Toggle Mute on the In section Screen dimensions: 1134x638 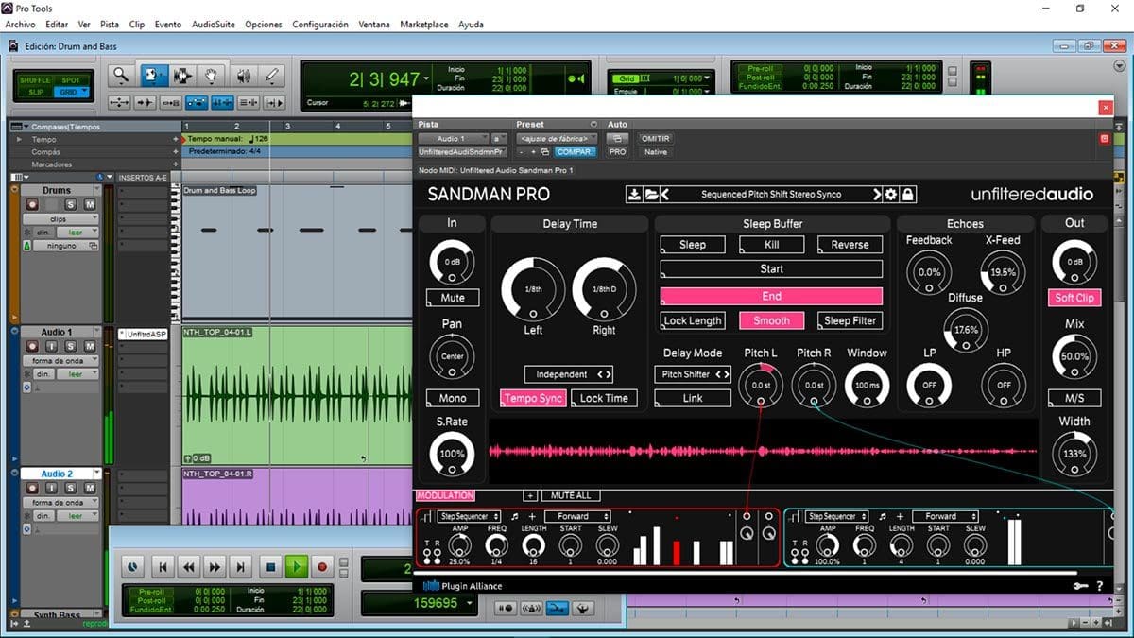tap(453, 298)
